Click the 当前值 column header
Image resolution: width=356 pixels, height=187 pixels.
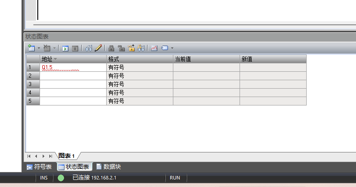pos(206,59)
